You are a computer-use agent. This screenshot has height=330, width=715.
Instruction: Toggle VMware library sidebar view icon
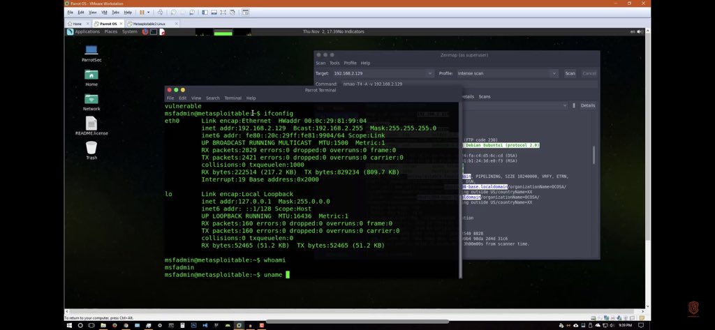tap(205, 13)
